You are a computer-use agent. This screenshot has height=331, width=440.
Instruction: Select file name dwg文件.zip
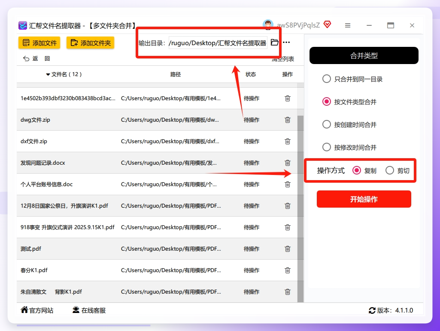(x=35, y=120)
